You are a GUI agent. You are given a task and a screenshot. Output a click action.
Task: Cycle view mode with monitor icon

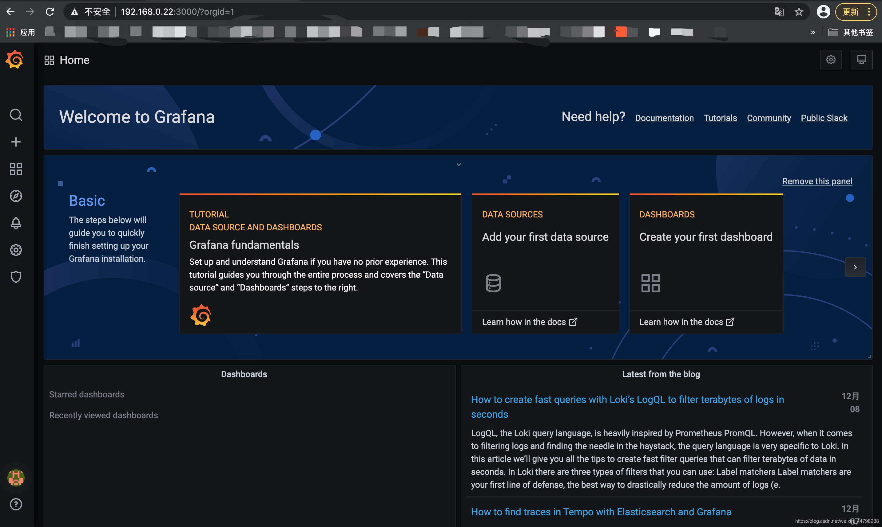point(861,60)
